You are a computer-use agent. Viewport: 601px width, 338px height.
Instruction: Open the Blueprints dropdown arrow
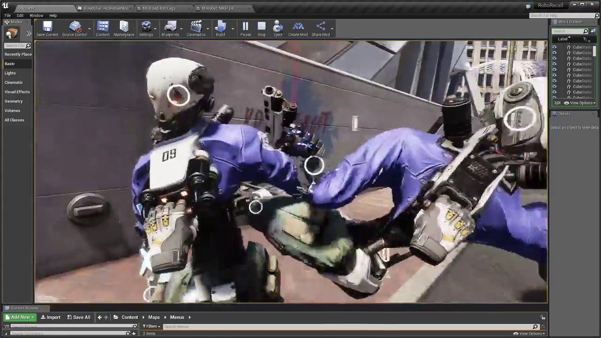182,28
